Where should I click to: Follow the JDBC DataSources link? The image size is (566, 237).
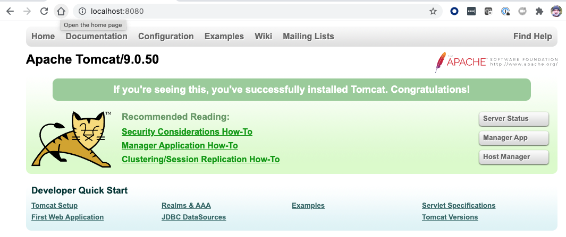[x=193, y=217]
